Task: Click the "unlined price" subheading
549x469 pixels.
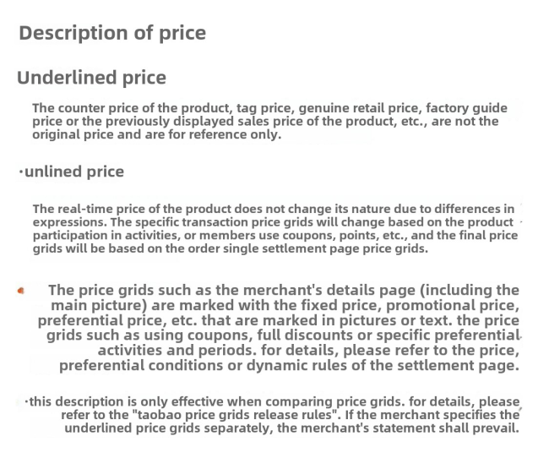Action: pyautogui.click(x=74, y=172)
